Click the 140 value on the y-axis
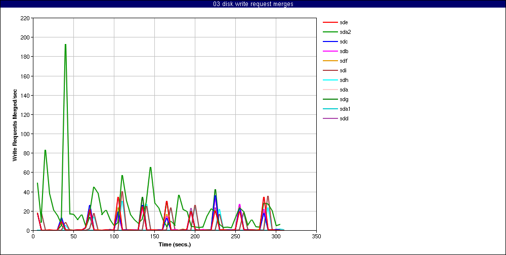Image resolution: width=506 pixels, height=255 pixels. pos(25,95)
